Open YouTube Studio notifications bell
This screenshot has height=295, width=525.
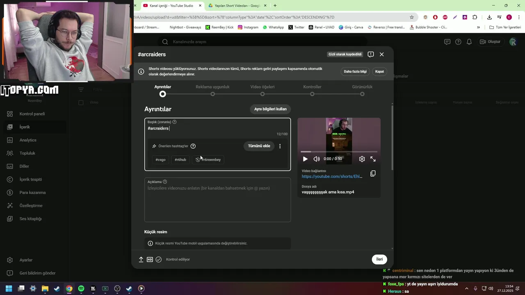click(x=469, y=42)
